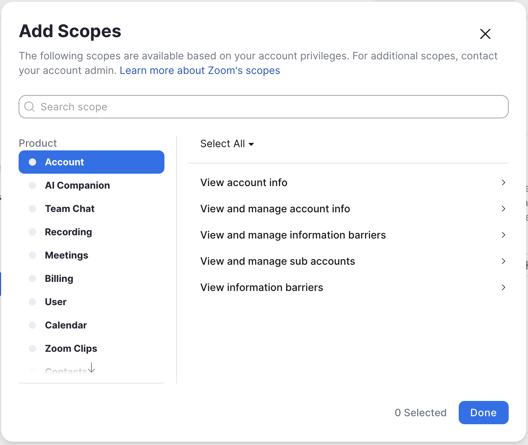Image resolution: width=528 pixels, height=445 pixels.
Task: Click the search magnifier icon
Action: pos(30,107)
